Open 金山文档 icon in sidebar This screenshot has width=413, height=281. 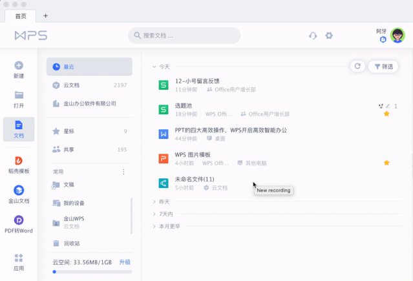(19, 191)
